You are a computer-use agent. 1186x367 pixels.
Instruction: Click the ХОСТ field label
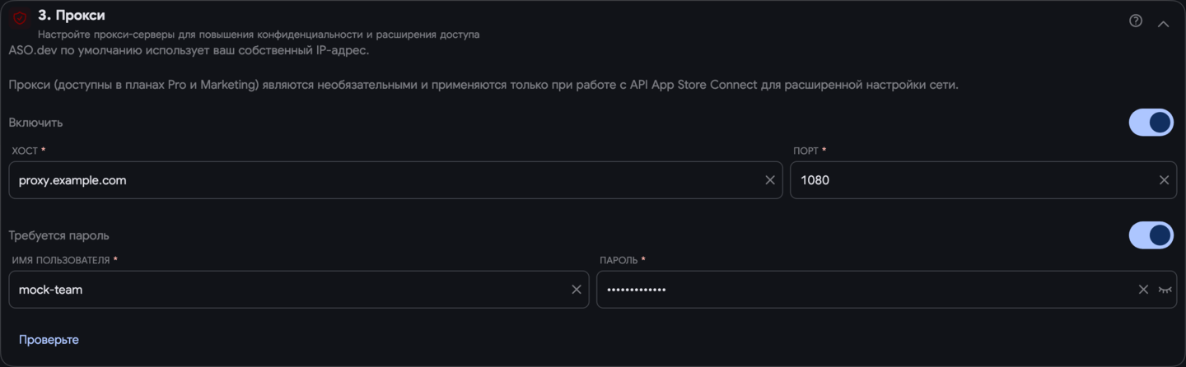[25, 151]
